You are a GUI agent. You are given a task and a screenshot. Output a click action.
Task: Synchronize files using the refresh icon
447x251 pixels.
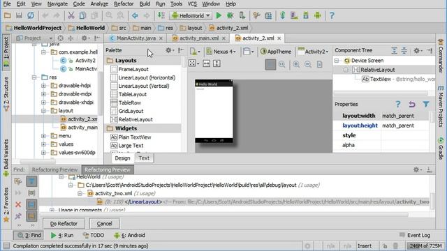(x=31, y=15)
